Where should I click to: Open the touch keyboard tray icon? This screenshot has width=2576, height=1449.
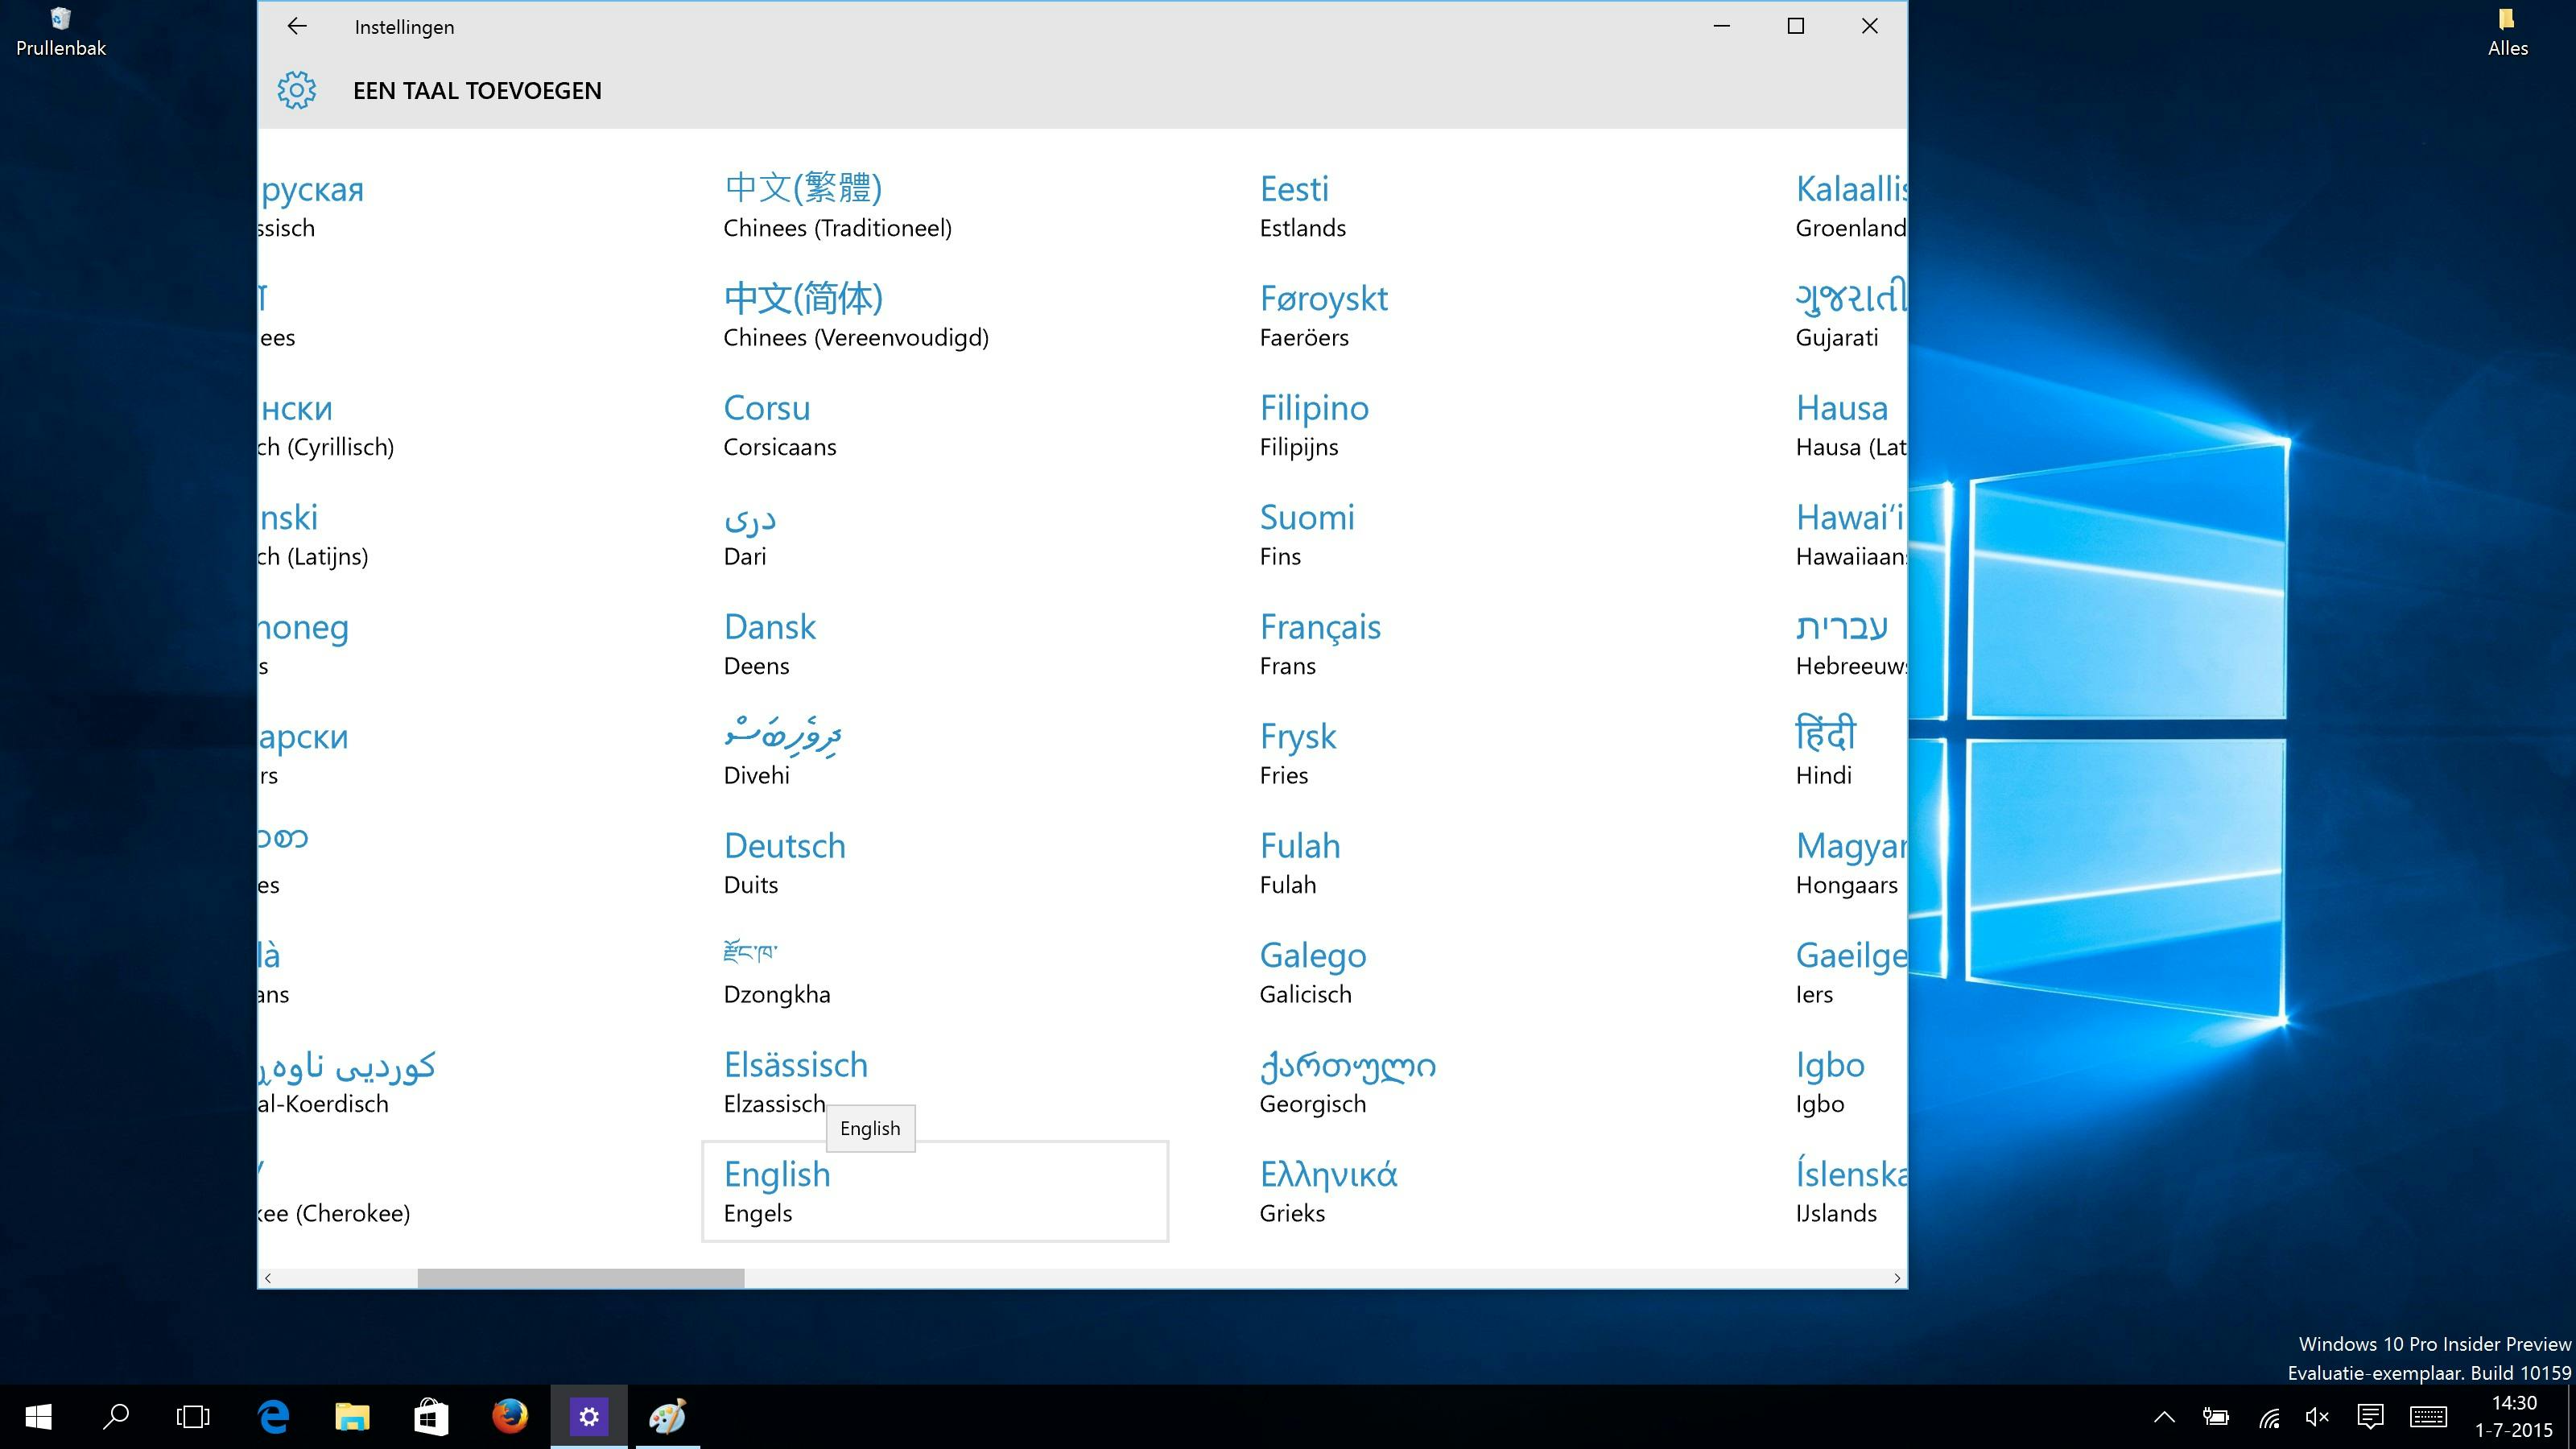click(x=2428, y=1417)
